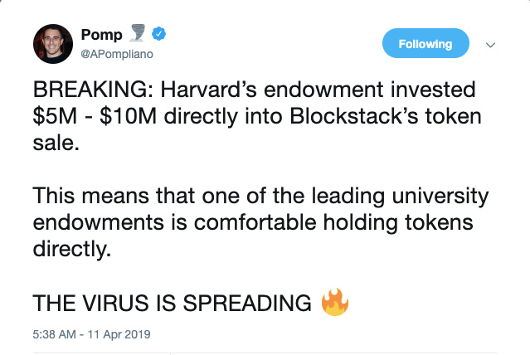Toggle the Following button to unfollow
This screenshot has height=355, width=530.
tap(425, 43)
